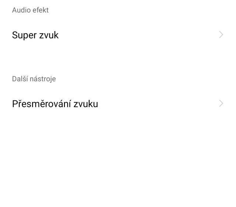This screenshot has width=236, height=207.
Task: Expand Super zvuk via its right arrow
Action: pyautogui.click(x=221, y=35)
